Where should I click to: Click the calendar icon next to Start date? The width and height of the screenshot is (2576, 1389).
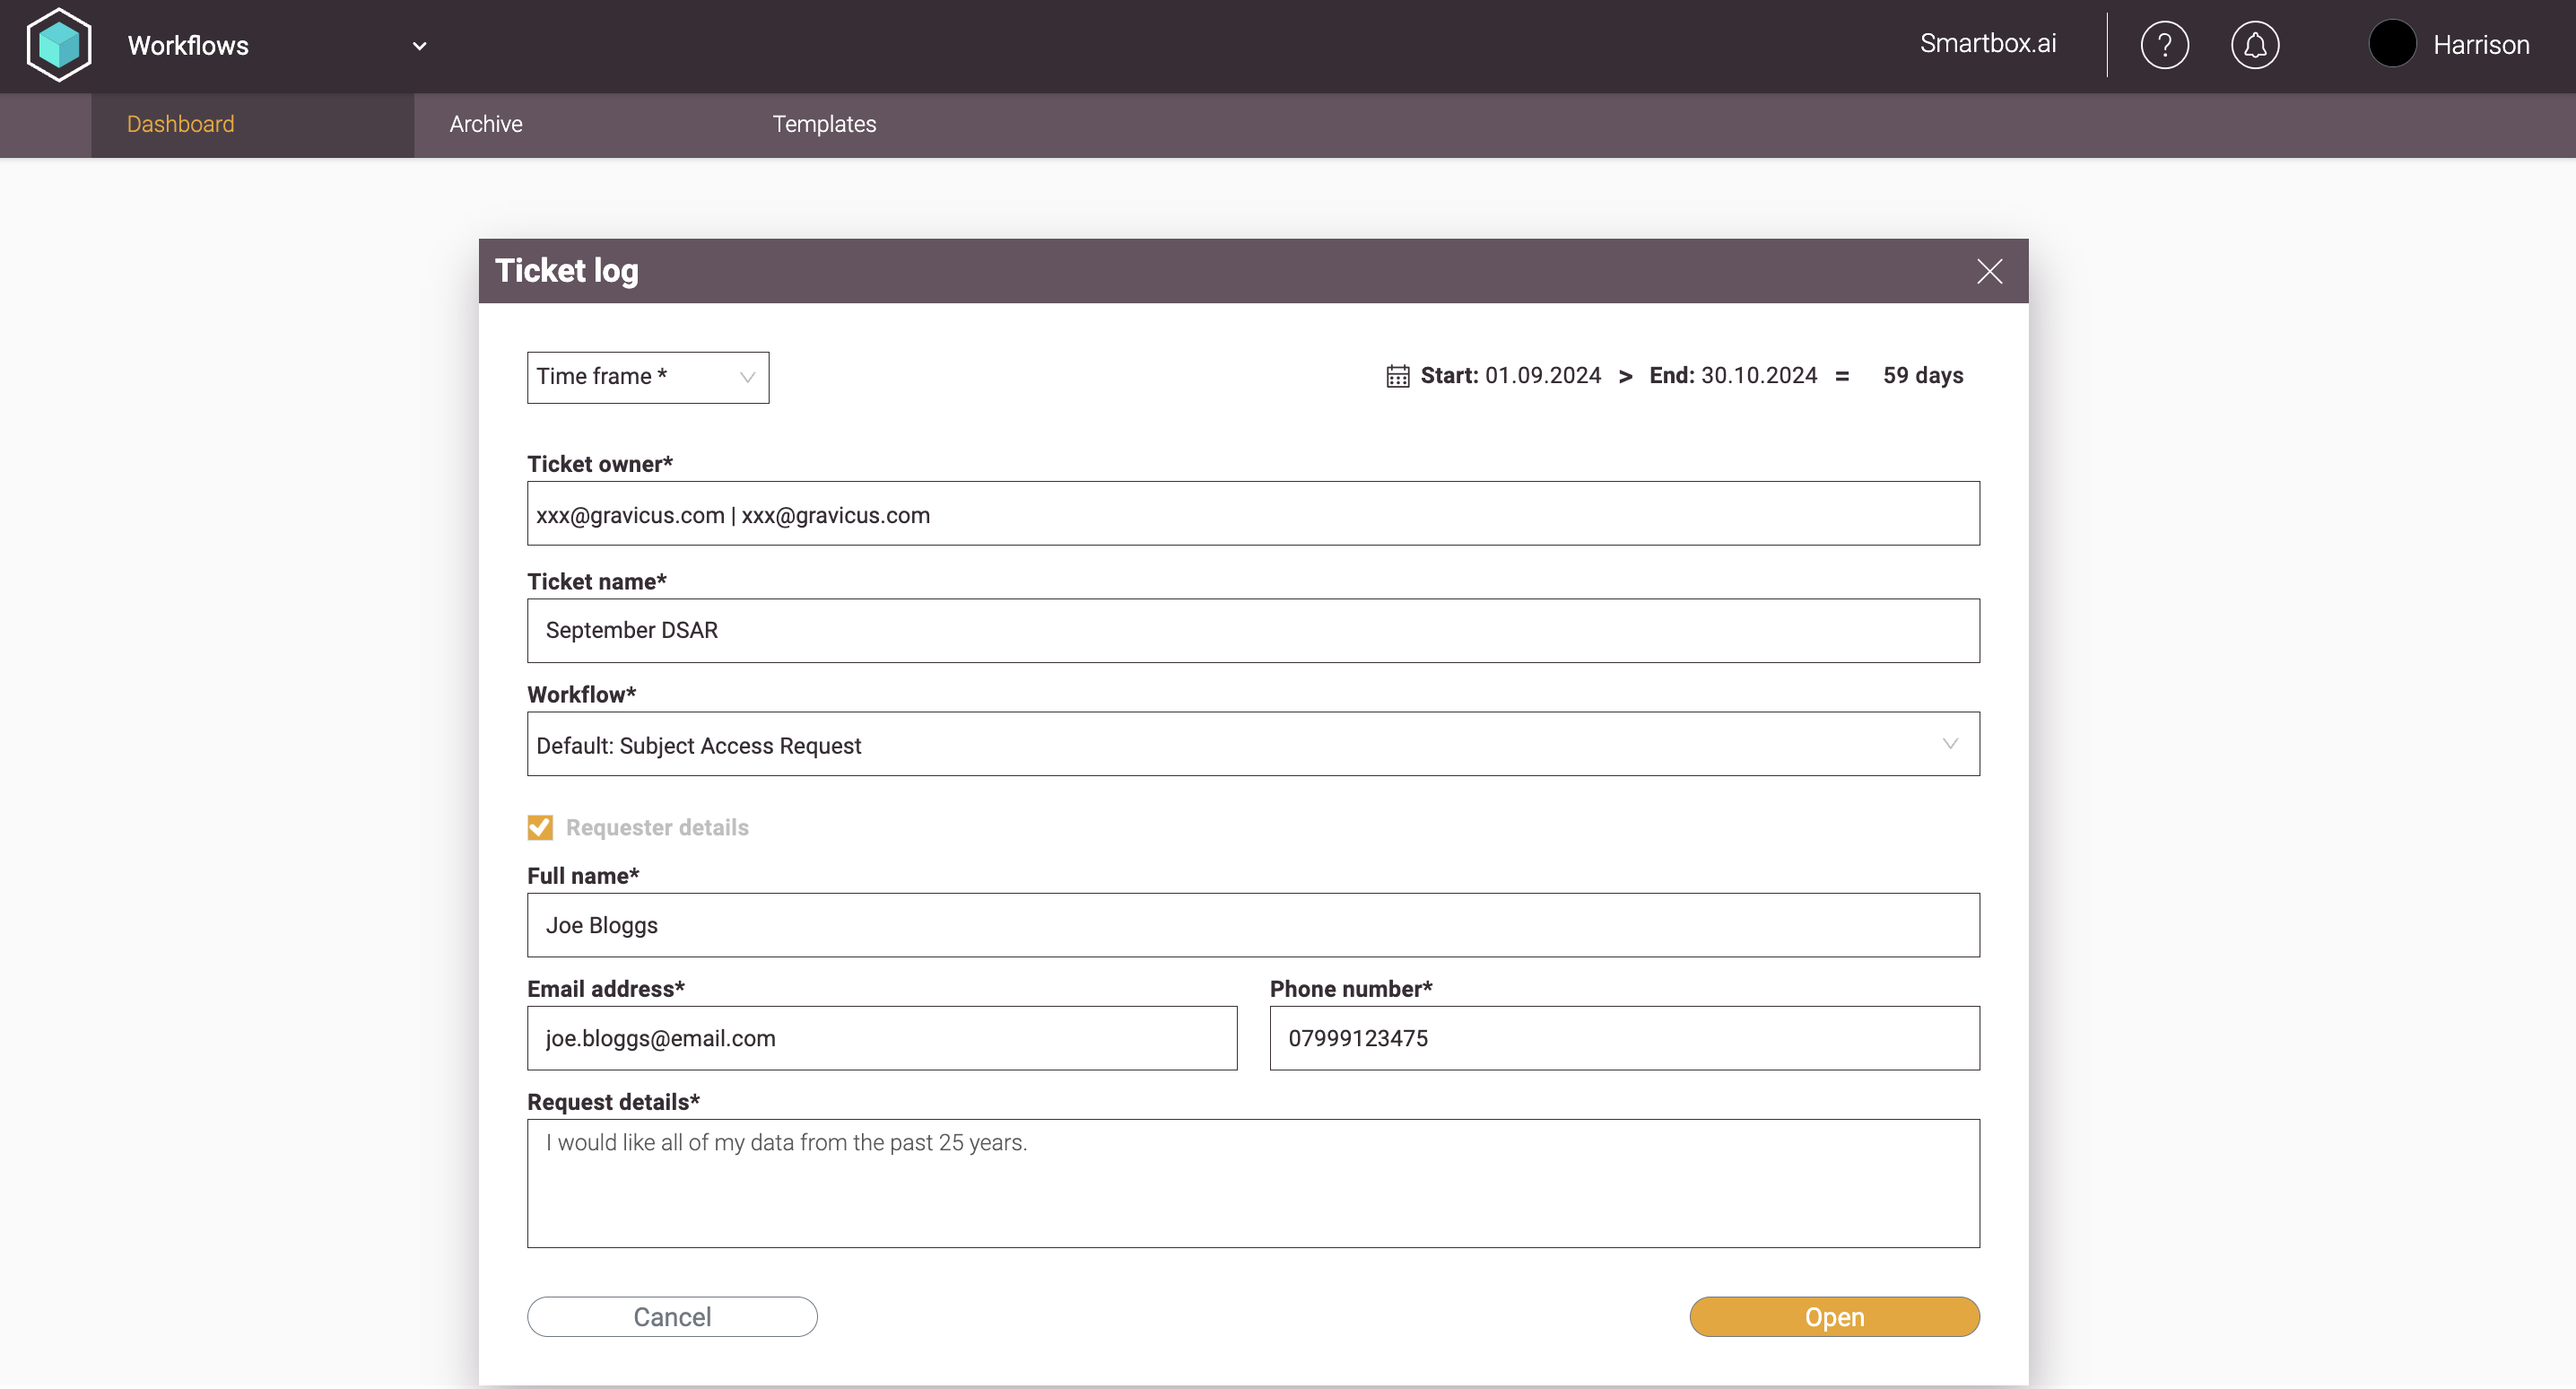[1397, 376]
